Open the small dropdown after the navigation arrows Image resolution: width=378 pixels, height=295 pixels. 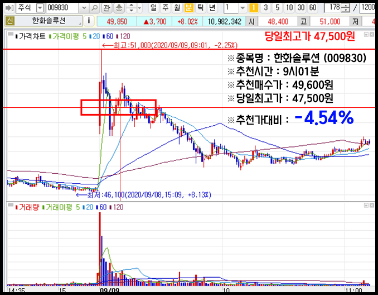[x=139, y=8]
